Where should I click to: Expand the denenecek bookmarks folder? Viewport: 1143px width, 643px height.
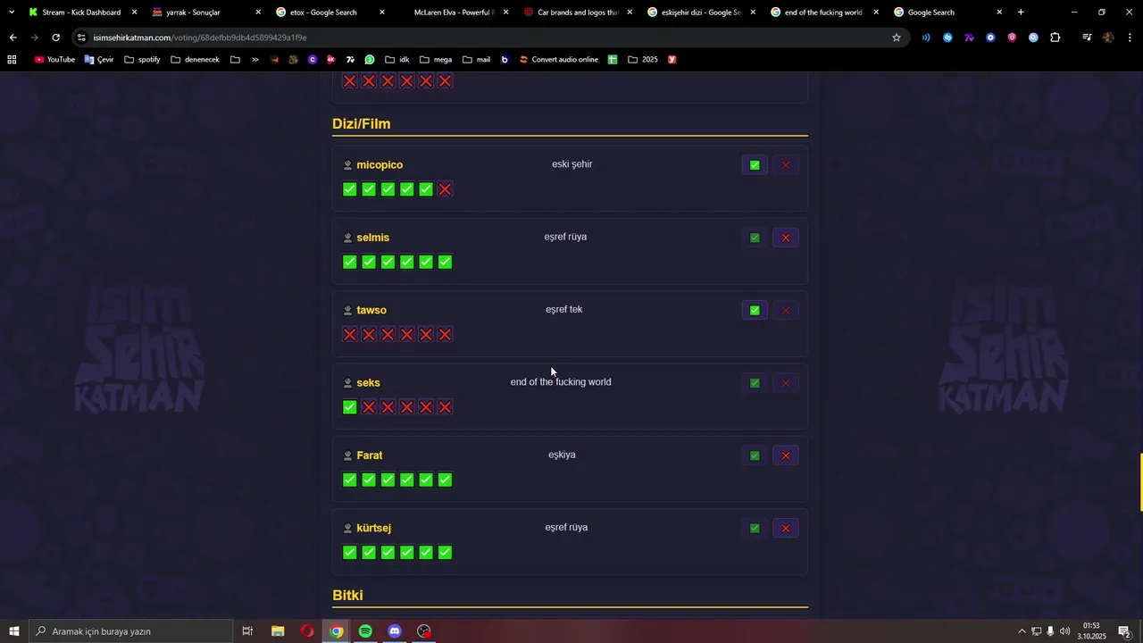195,60
